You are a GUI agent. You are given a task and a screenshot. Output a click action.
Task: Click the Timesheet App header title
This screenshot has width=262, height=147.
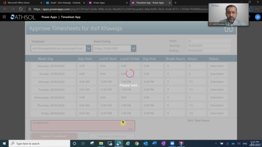(x=71, y=17)
